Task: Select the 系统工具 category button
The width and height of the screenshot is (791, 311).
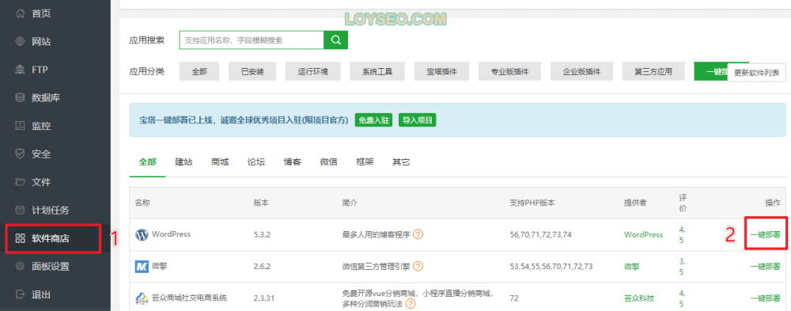Action: [377, 72]
